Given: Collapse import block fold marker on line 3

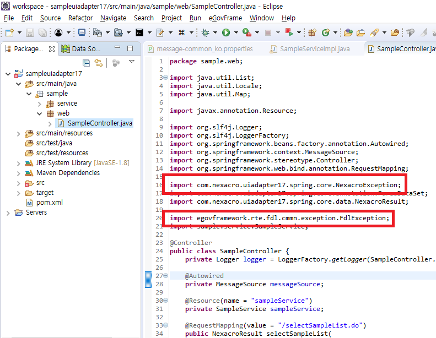Looking at the screenshot, I should tap(166, 78).
